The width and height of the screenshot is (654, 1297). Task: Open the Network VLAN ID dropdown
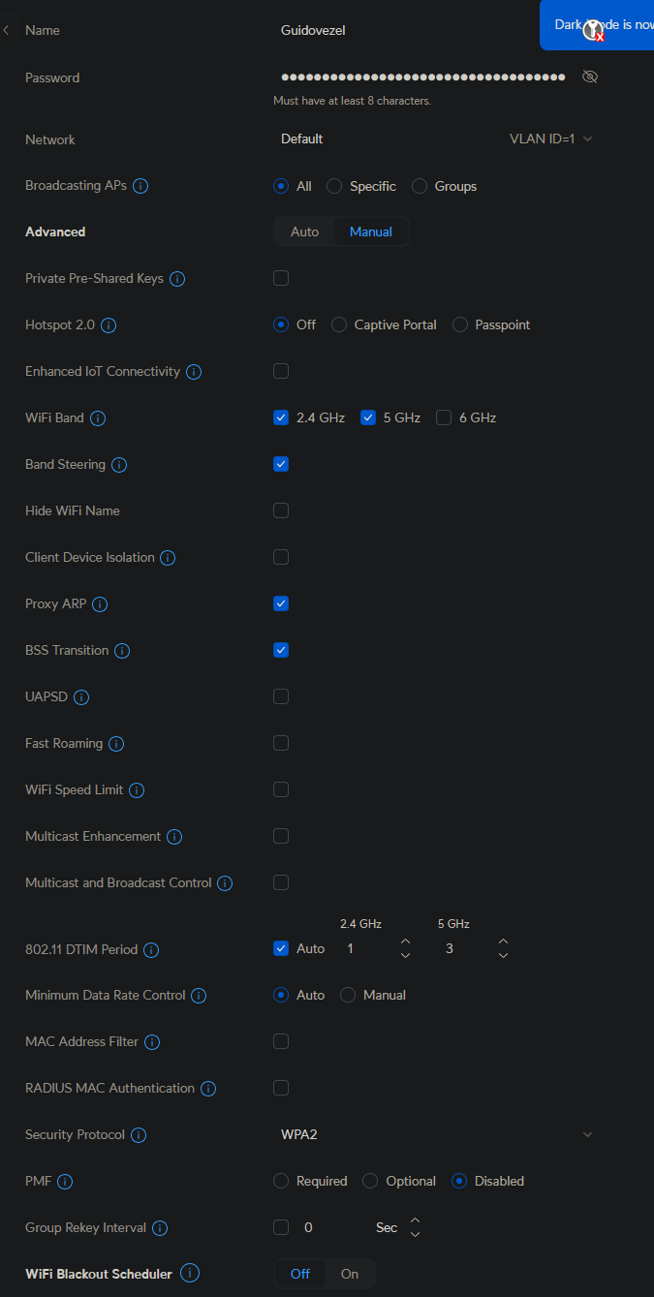(551, 139)
